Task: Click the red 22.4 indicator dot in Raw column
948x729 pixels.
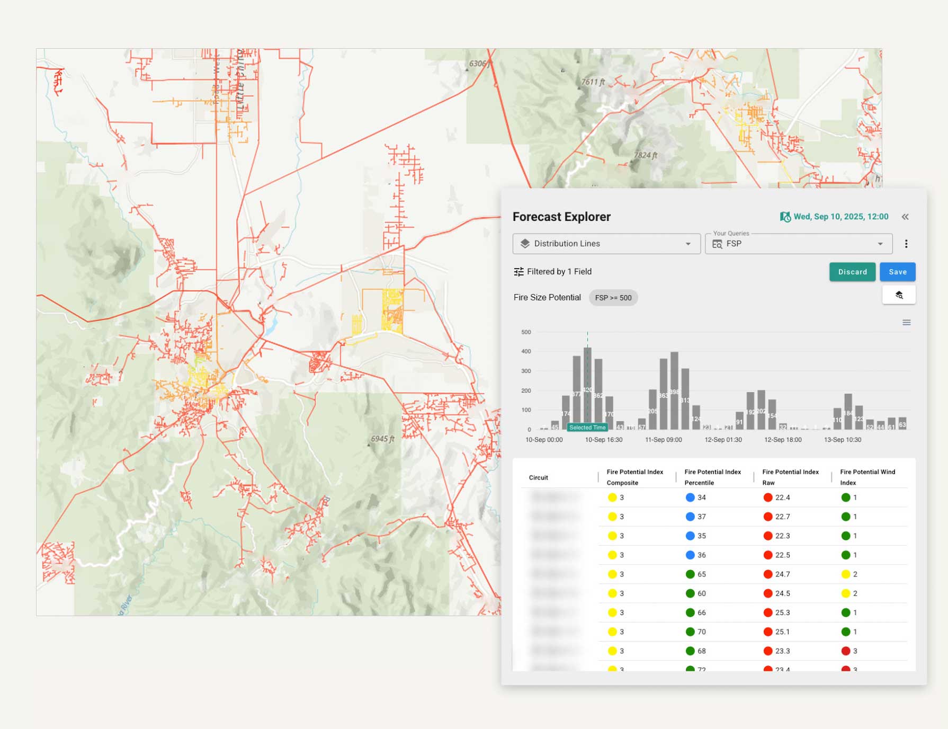Action: (768, 497)
